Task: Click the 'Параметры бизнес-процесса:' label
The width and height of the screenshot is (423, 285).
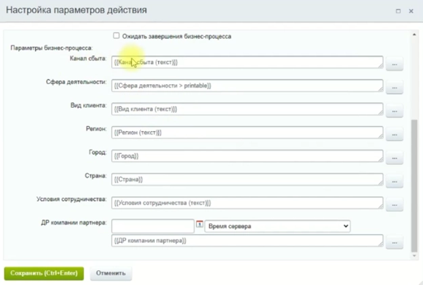Action: point(52,48)
